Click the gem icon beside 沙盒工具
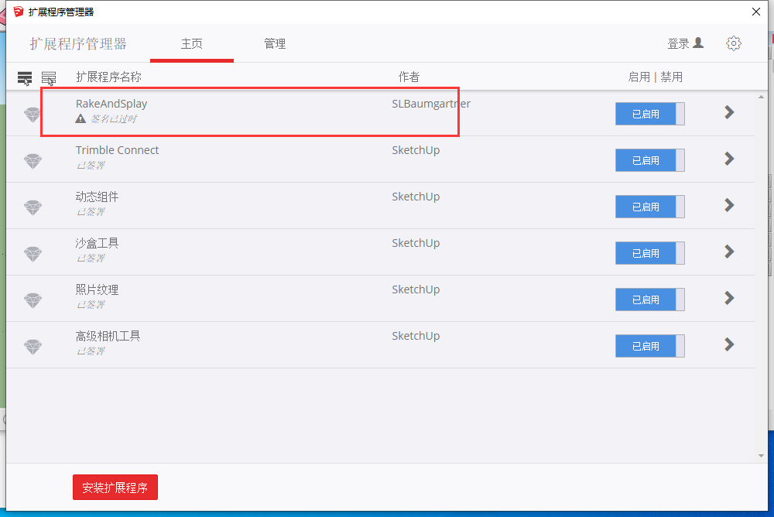This screenshot has width=774, height=517. 33,254
